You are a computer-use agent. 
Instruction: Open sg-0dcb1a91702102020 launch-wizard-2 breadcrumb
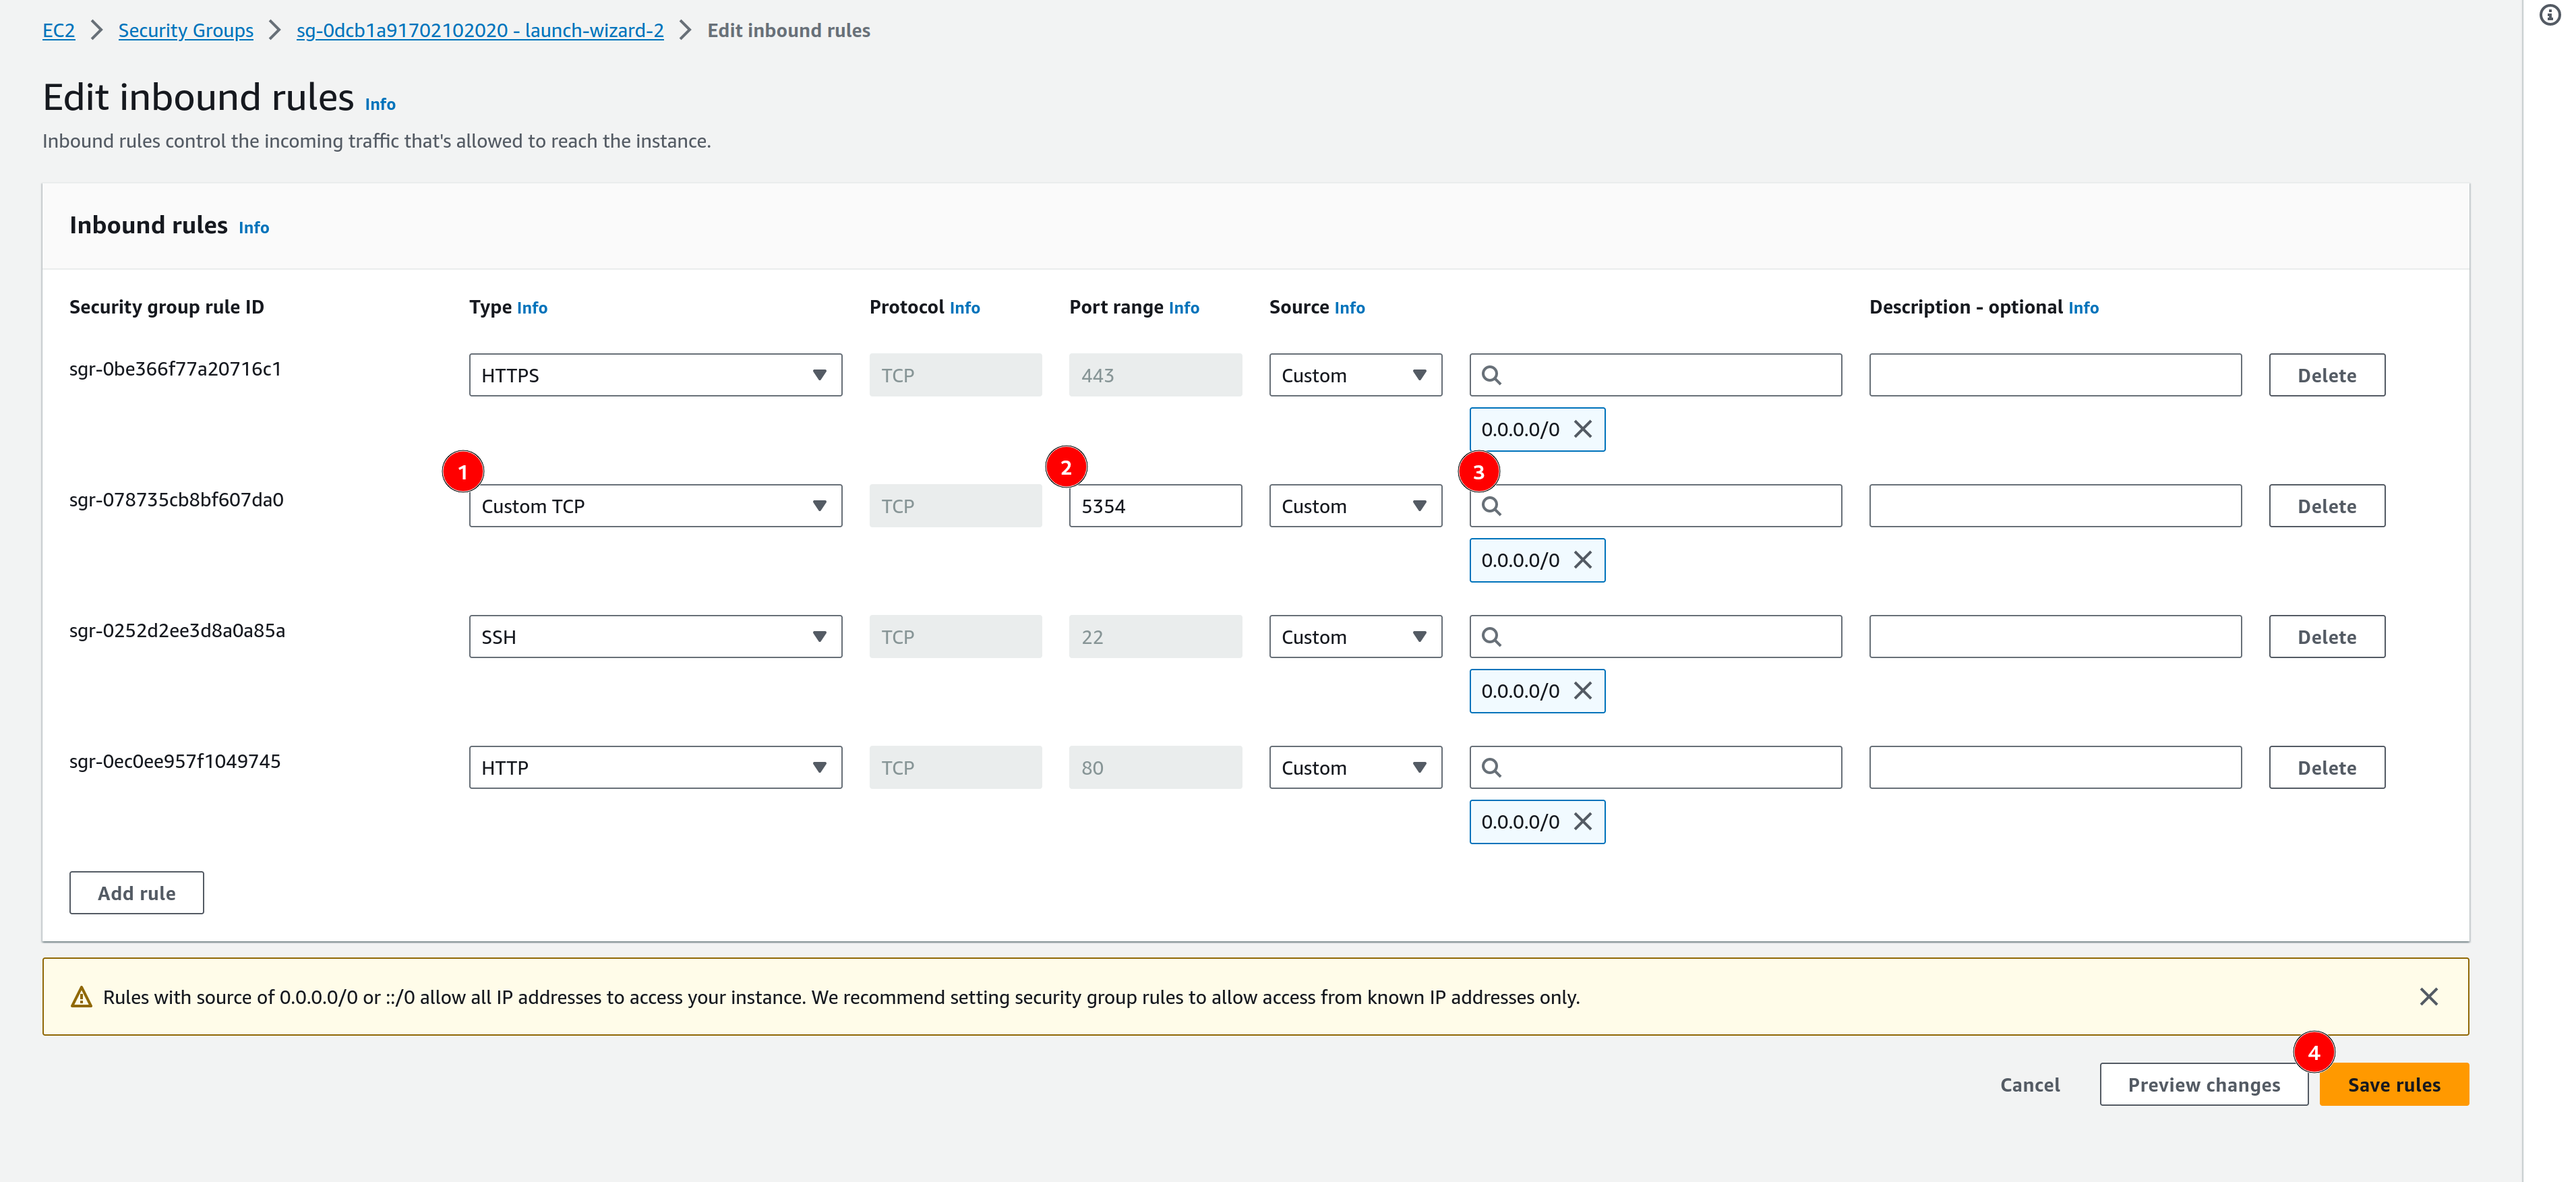479,30
